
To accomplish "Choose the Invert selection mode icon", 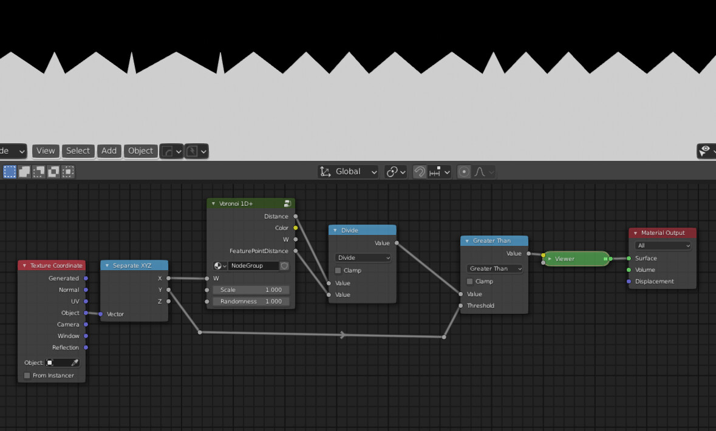I will click(53, 172).
